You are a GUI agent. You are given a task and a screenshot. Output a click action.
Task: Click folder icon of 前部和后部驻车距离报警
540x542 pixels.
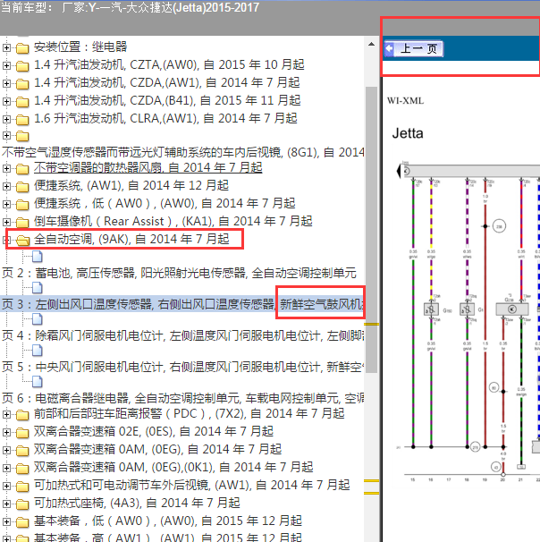pyautogui.click(x=22, y=414)
